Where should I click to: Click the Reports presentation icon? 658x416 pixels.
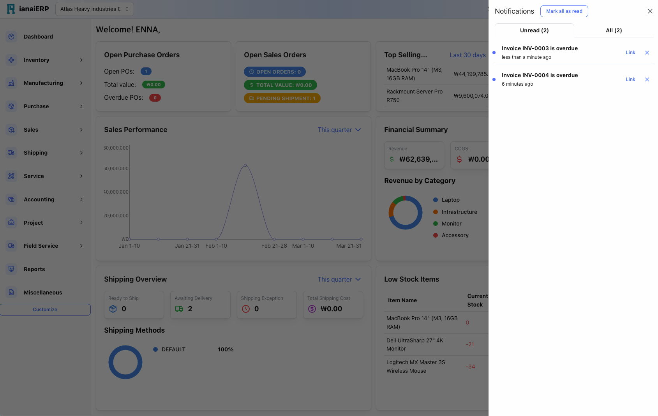click(11, 269)
